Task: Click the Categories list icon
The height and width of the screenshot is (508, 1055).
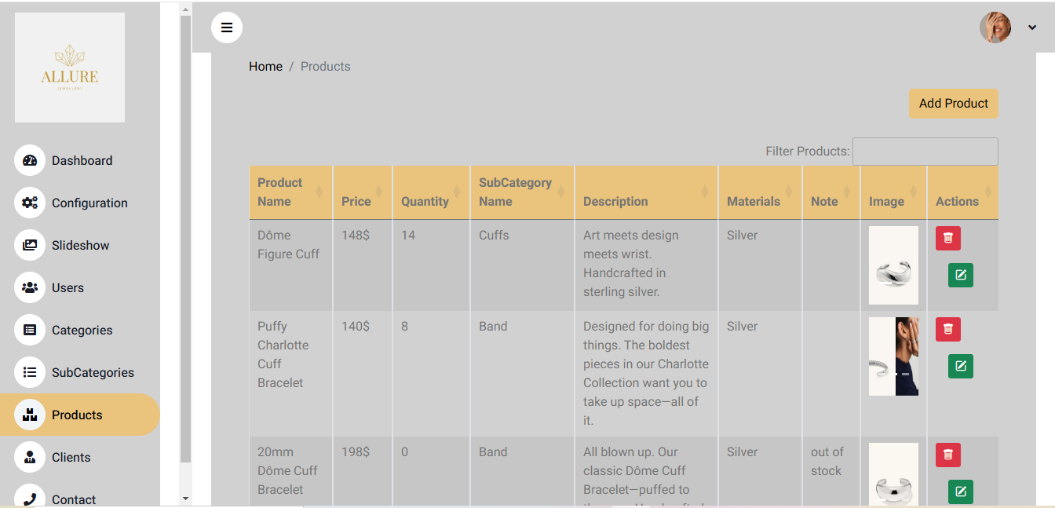Action: click(x=30, y=330)
